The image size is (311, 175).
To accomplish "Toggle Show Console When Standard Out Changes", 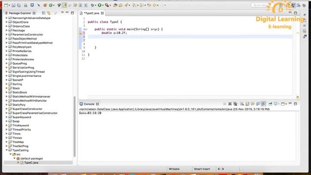I will [258, 104].
